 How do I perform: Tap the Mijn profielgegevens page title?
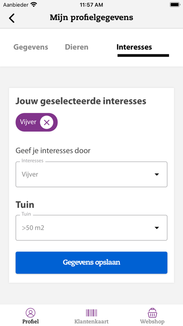point(91,18)
